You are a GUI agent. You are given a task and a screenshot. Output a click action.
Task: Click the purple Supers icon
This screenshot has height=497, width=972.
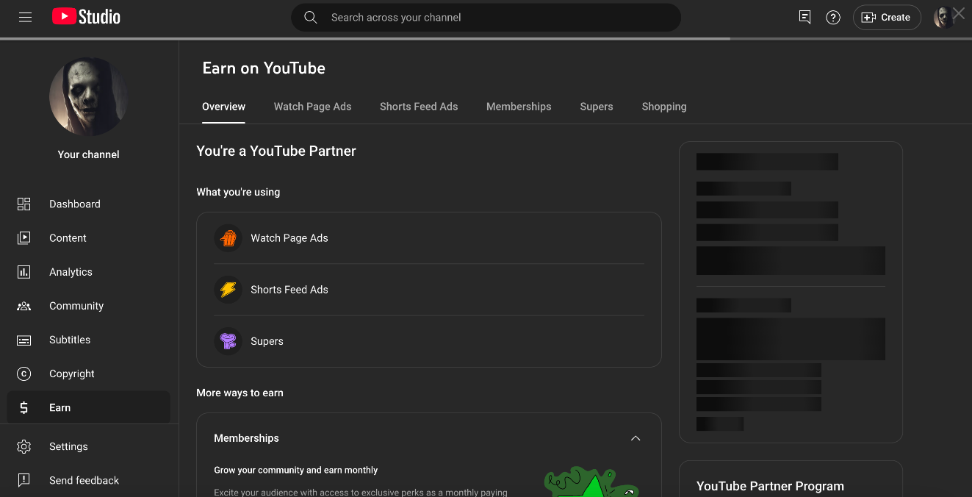pyautogui.click(x=228, y=341)
